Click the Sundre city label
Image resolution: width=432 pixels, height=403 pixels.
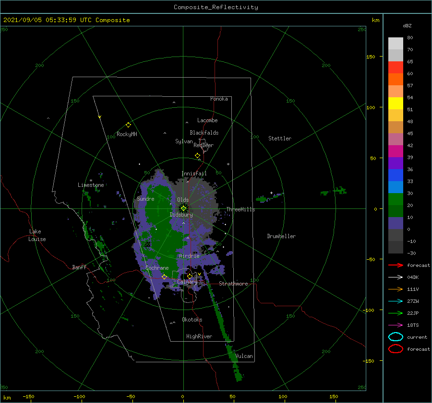[145, 199]
